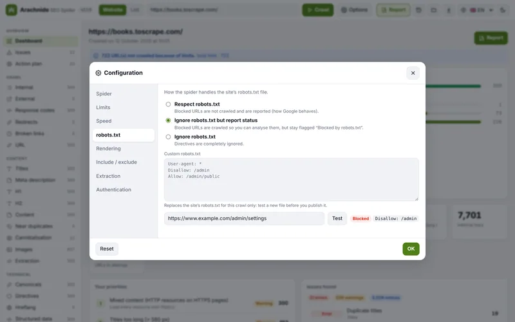Click the URL link icon in the sidebar

coord(9,145)
